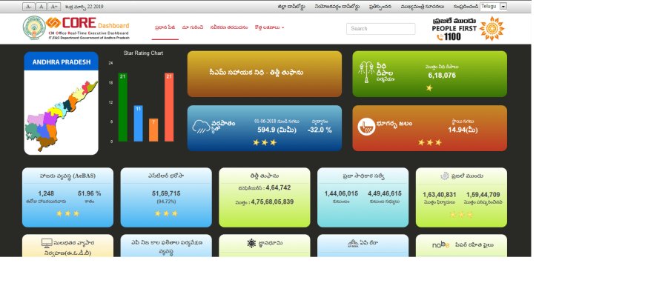Click the date text ending 22 2019
The image size is (645, 303).
85,7
